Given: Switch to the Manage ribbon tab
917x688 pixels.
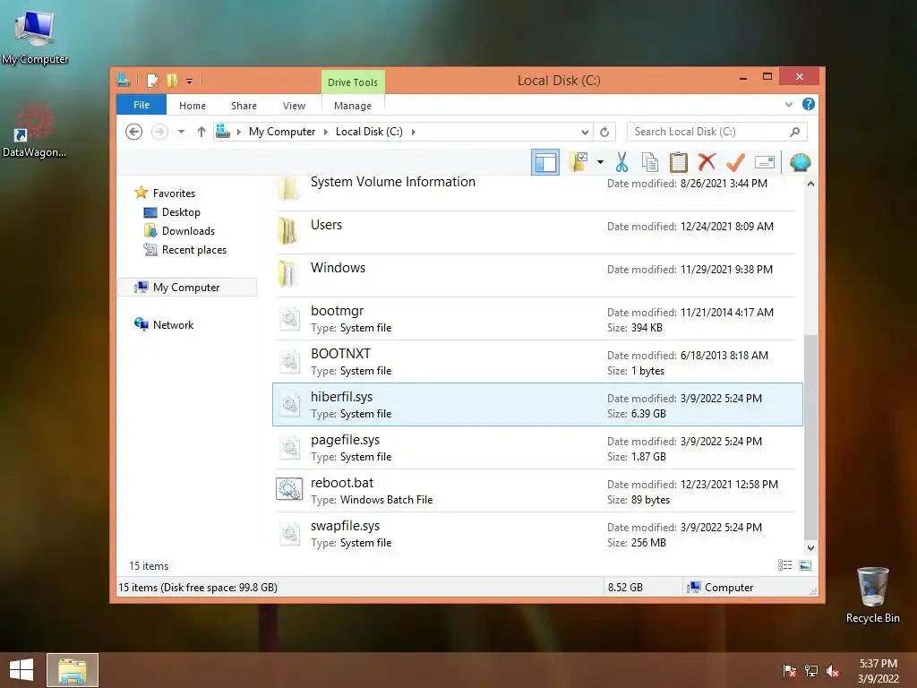Looking at the screenshot, I should 353,106.
